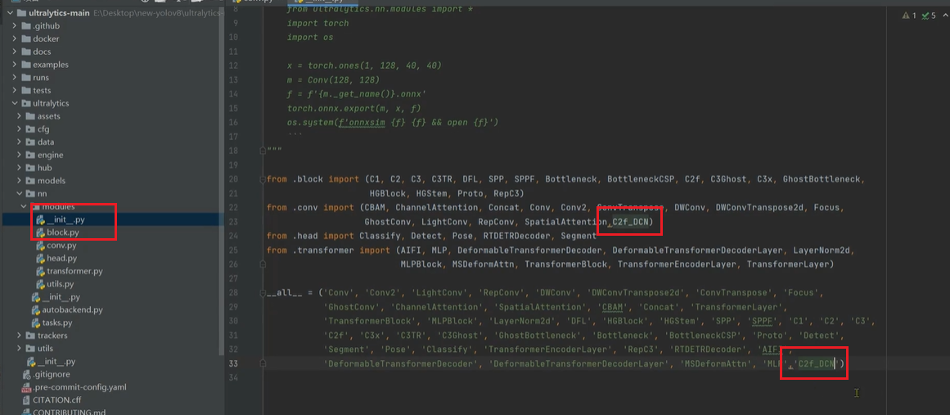The height and width of the screenshot is (415, 950).
Task: Click the file icon of CITATION.cff
Action: [x=27, y=399]
